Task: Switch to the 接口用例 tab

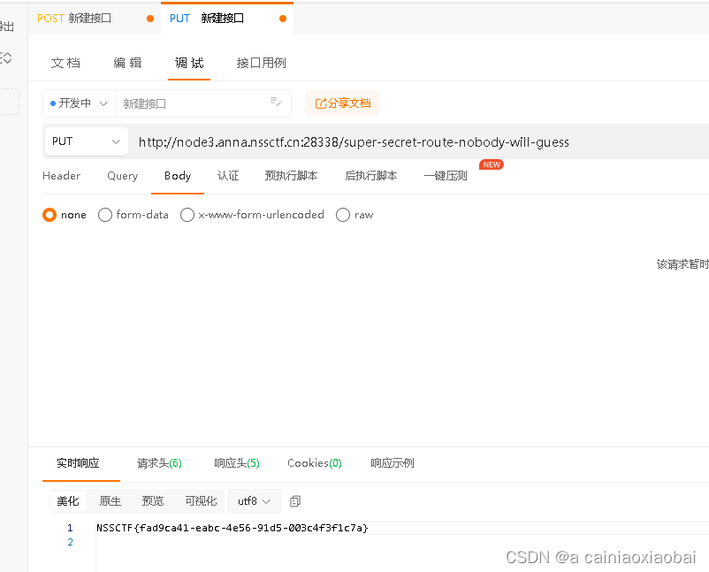Action: click(257, 63)
